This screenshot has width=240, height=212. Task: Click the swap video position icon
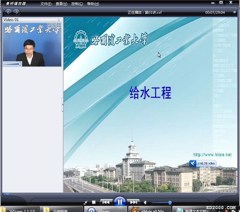[x=54, y=25]
